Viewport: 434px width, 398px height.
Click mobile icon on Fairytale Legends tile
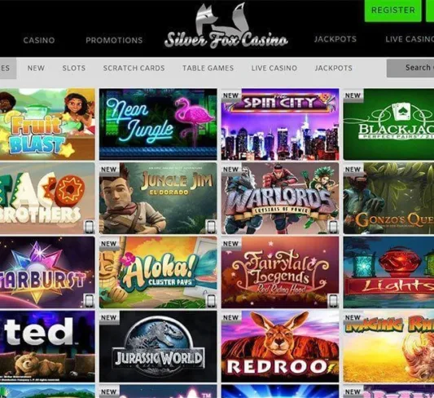click(333, 300)
